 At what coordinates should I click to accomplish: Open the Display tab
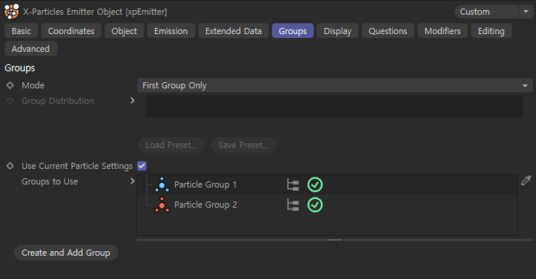[x=338, y=31]
